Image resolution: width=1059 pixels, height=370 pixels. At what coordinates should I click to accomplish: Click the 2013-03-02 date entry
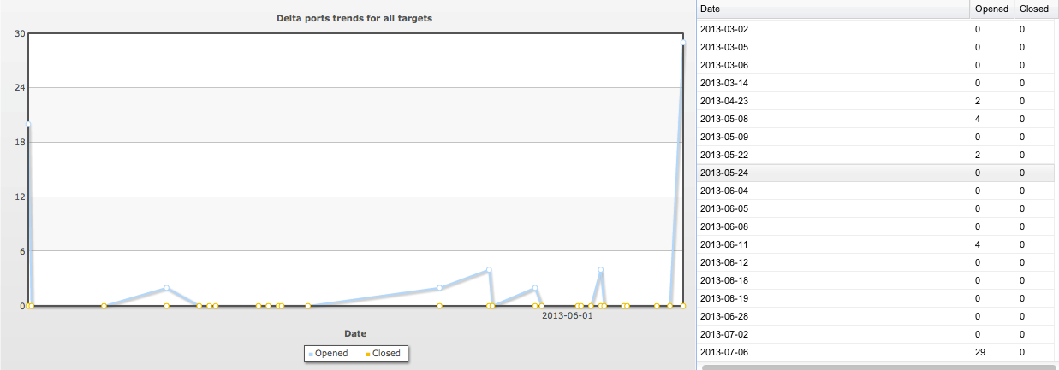(x=723, y=29)
